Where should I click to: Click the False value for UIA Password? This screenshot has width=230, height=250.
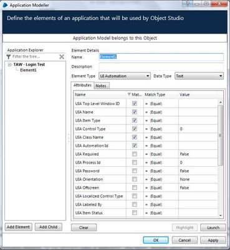tap(184, 171)
